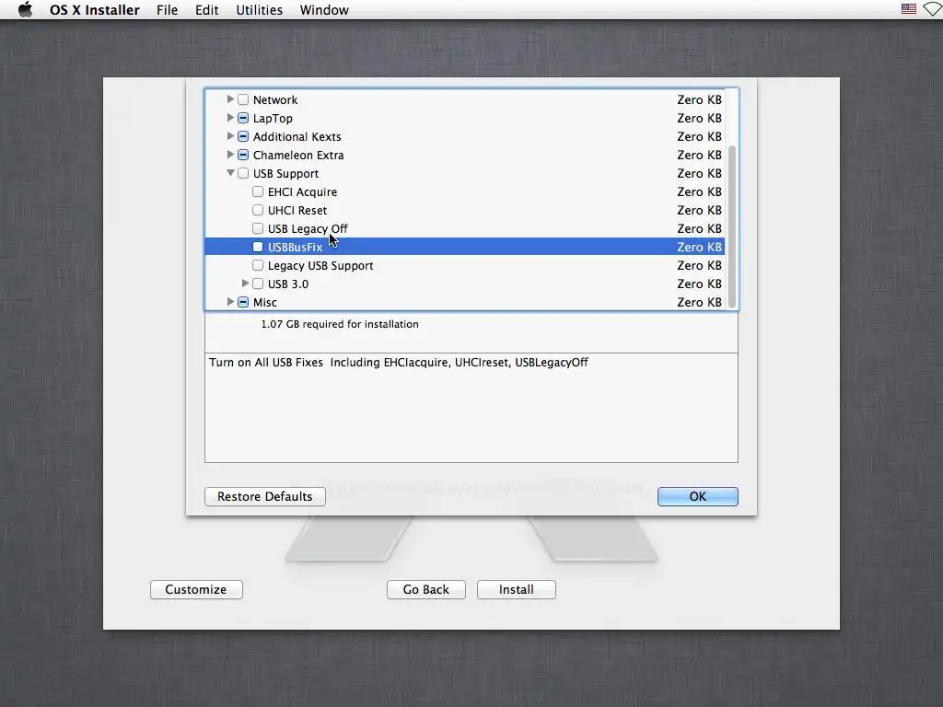Click the Go Back button
Viewport: 943px width, 707px height.
tap(425, 589)
